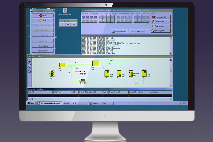The width and height of the screenshot is (213, 142).
Task: Select the pointer tool in Graphic toolbar
Action: coord(30,60)
